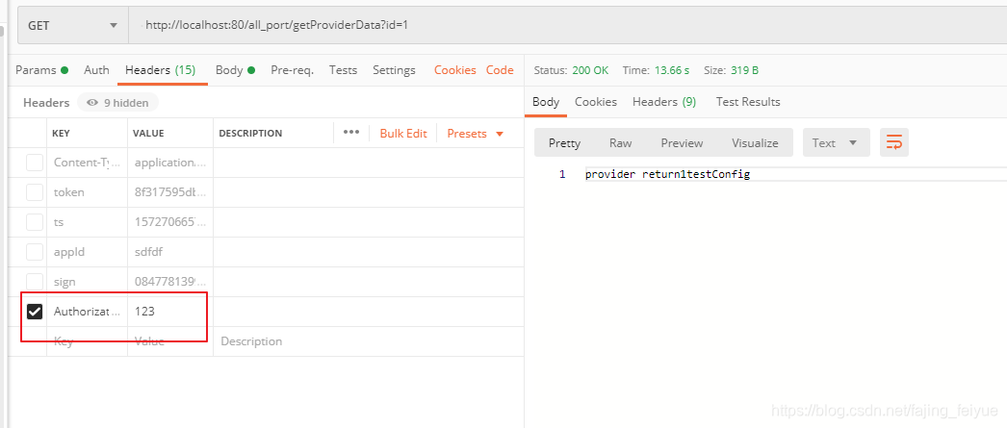Click the ts value 157270665 cell

point(170,222)
